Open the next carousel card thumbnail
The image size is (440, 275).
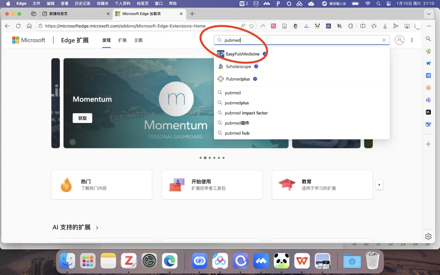(326, 144)
